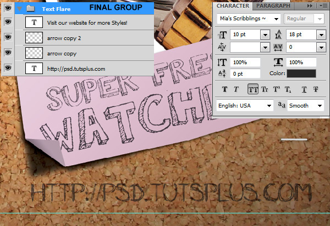This screenshot has width=330, height=226.
Task: Click the leading icon
Action: point(278,35)
